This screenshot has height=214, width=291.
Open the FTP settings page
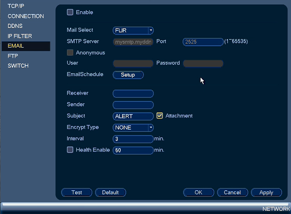click(x=13, y=56)
